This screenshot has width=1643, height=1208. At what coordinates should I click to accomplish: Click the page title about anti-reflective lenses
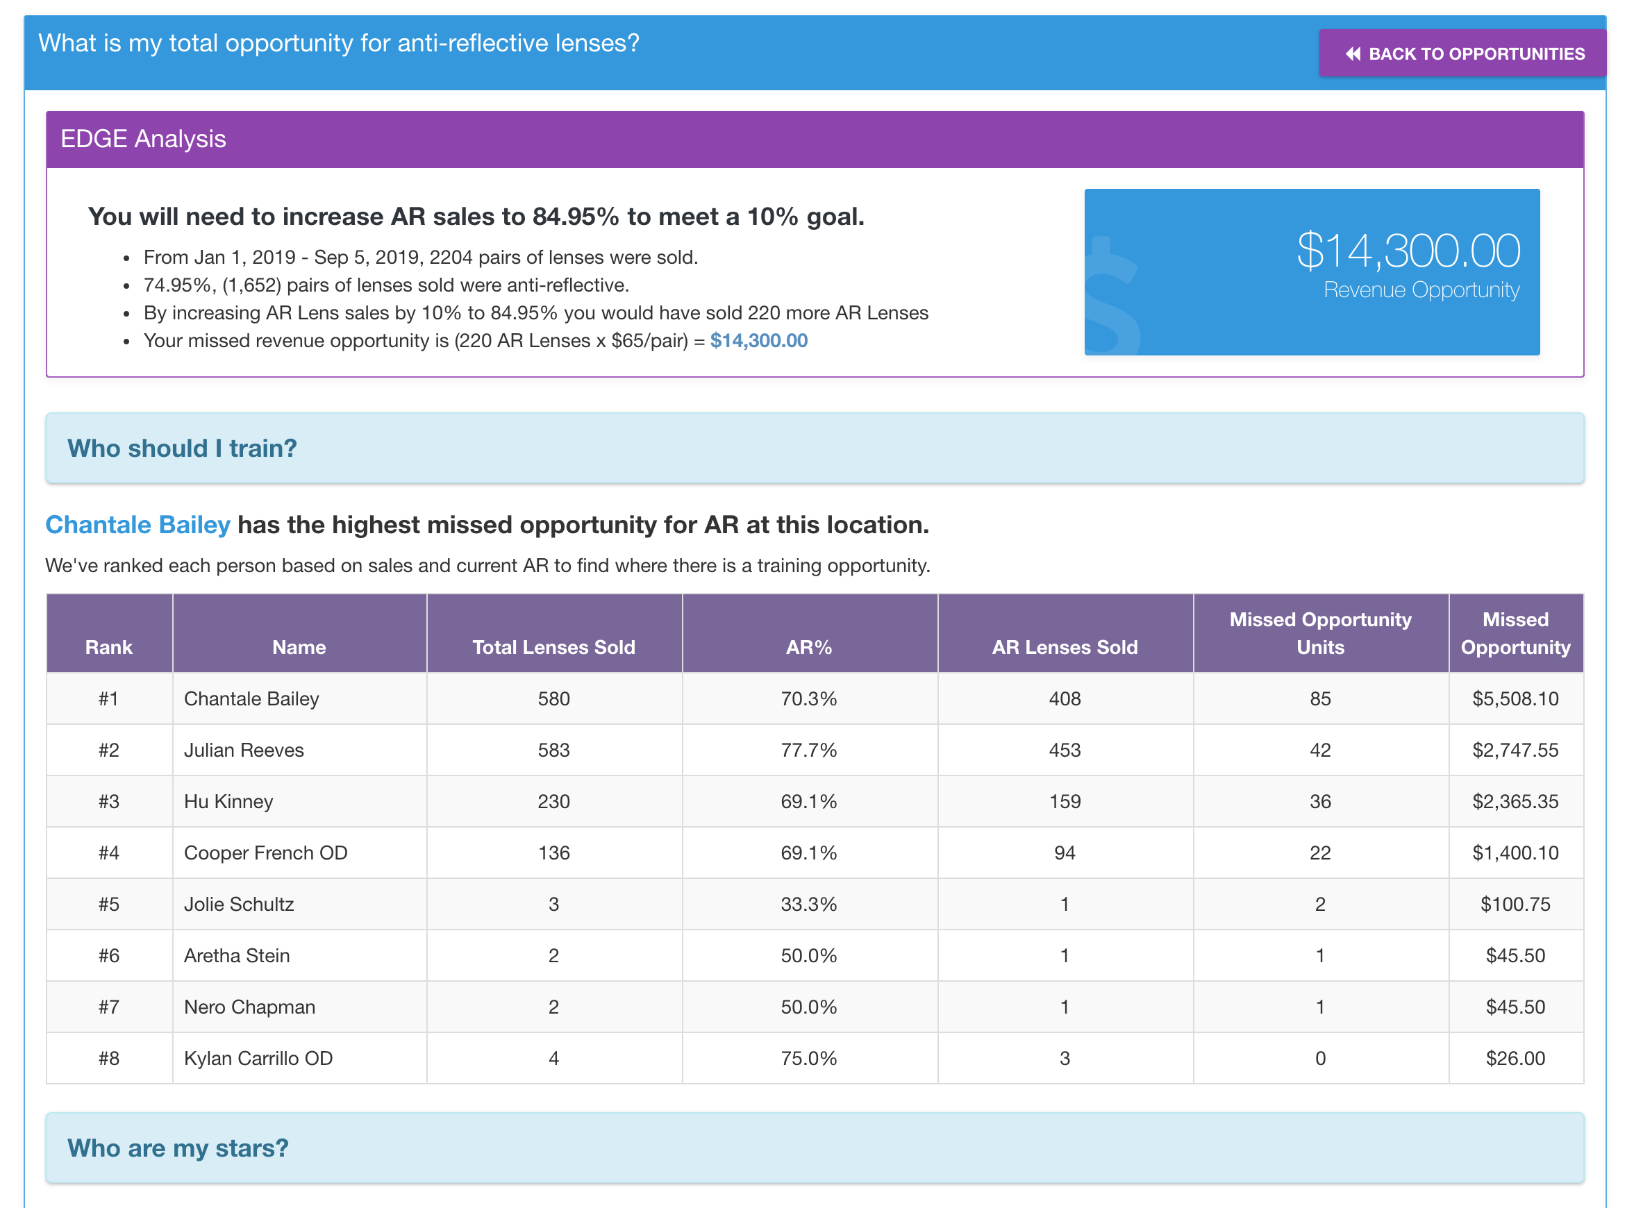coord(339,43)
